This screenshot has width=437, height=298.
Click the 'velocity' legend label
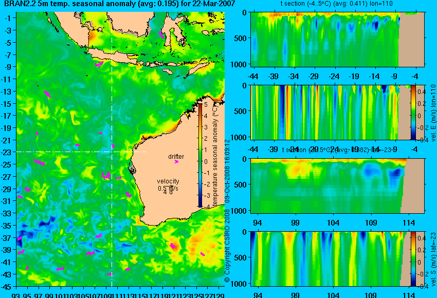[168, 181]
